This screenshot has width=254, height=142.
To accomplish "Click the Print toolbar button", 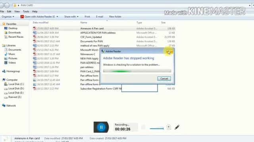I will tap(87, 17).
